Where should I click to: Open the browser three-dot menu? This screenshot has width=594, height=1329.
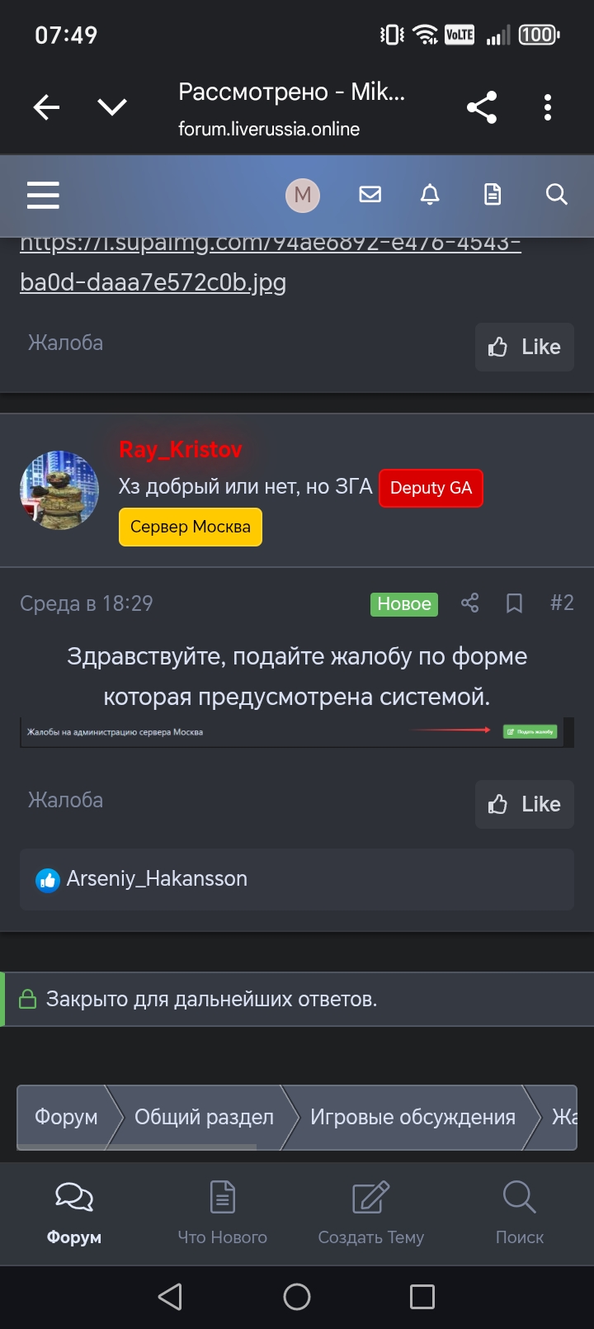click(x=548, y=107)
